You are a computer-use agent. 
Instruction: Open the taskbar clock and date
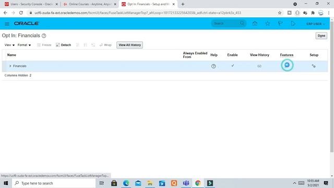click(313, 183)
